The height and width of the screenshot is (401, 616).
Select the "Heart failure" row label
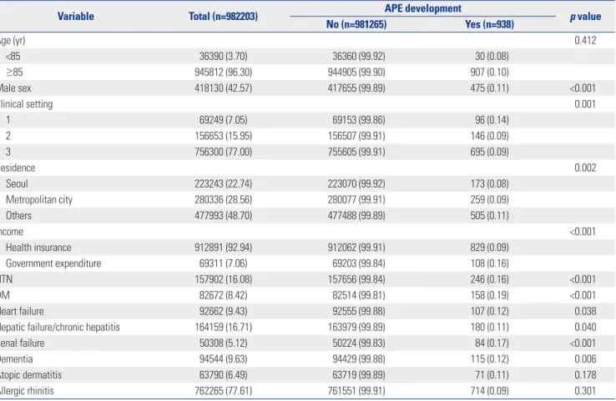coord(22,311)
